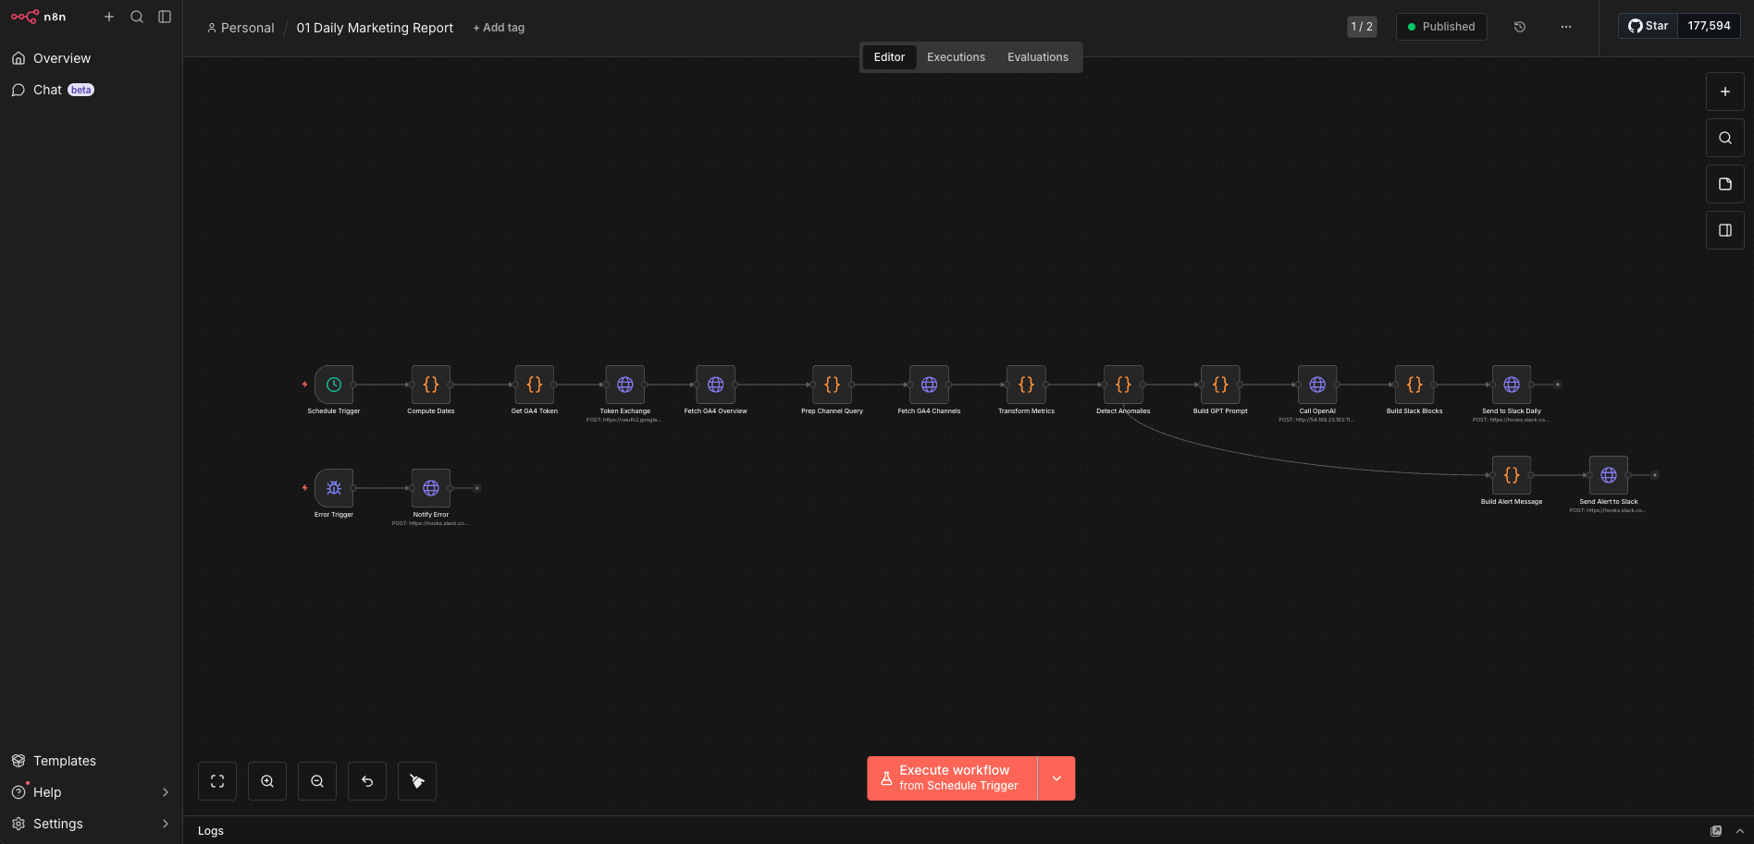Add a node with the plus button
The width and height of the screenshot is (1754, 844).
1724,92
